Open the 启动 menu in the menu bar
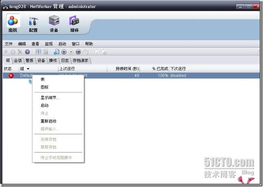The height and width of the screenshot is (187, 263). [62, 44]
